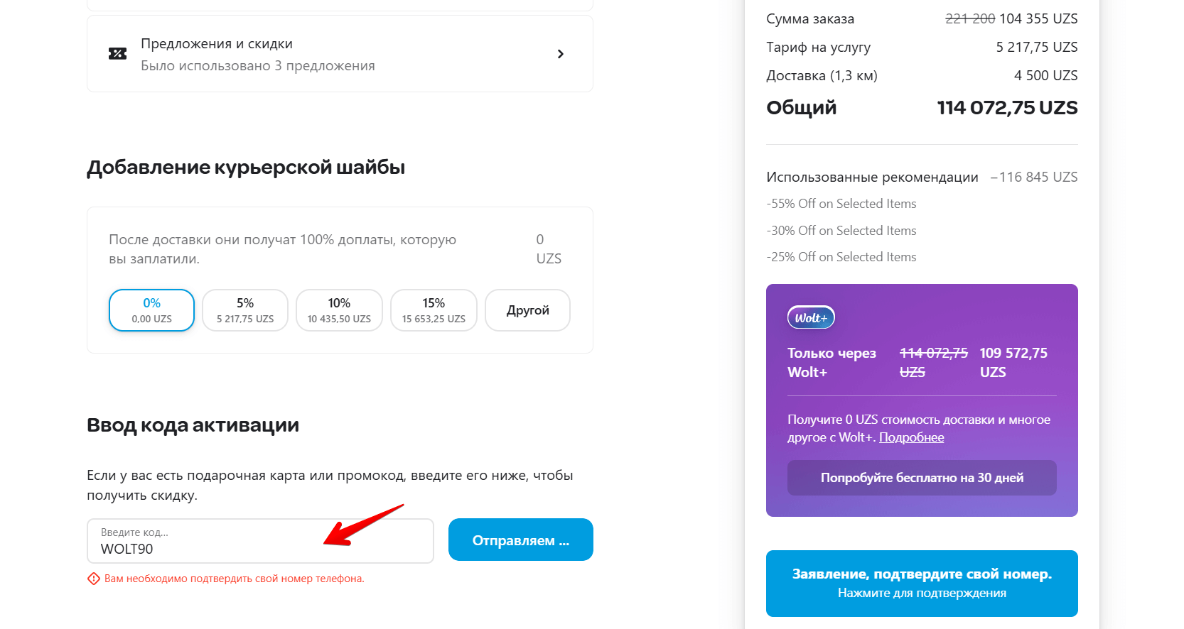Viewport: 1184px width, 629px height.
Task: Click the Wolt+ badge logo
Action: point(811,318)
